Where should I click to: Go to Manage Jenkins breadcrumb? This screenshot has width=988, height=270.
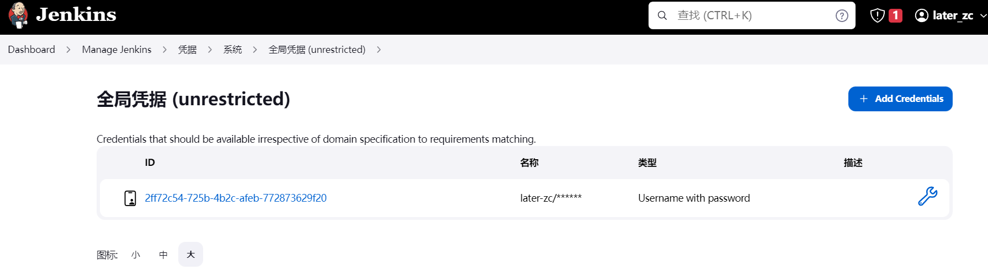(x=116, y=50)
